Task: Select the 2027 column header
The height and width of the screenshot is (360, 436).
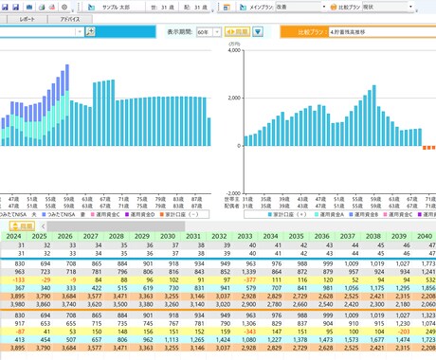Action: (x=91, y=236)
